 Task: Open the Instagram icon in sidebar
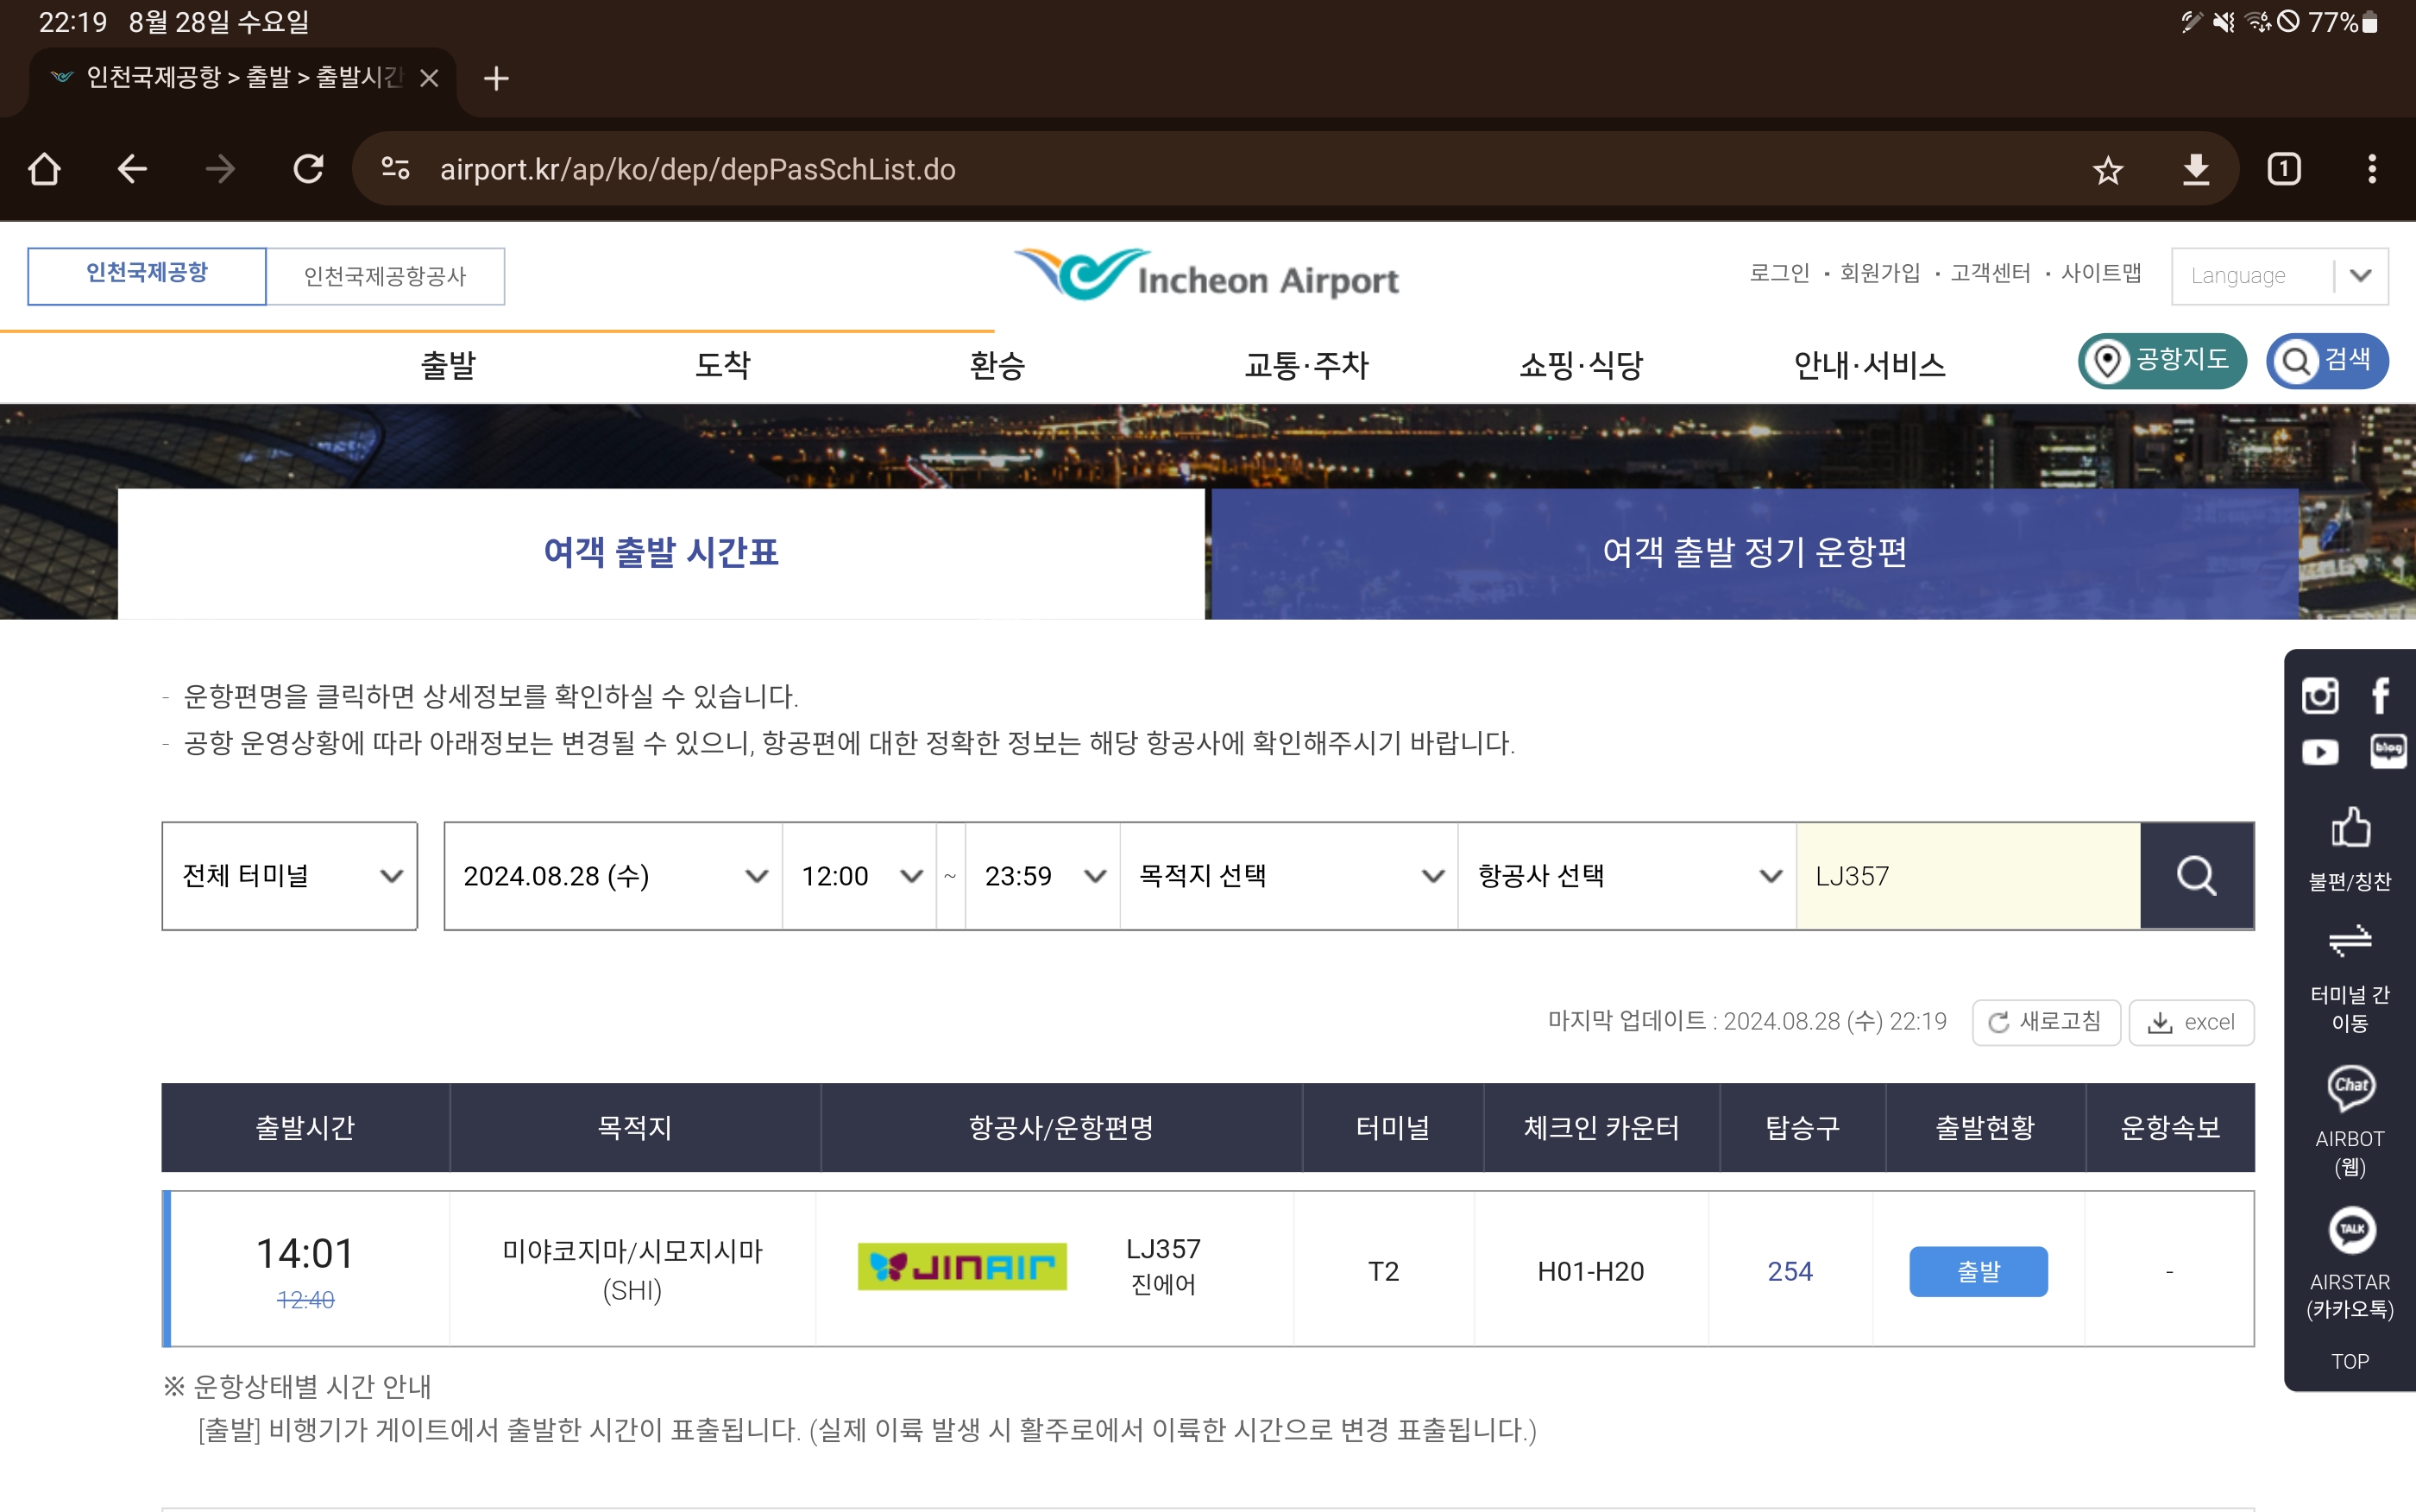pos(2319,695)
